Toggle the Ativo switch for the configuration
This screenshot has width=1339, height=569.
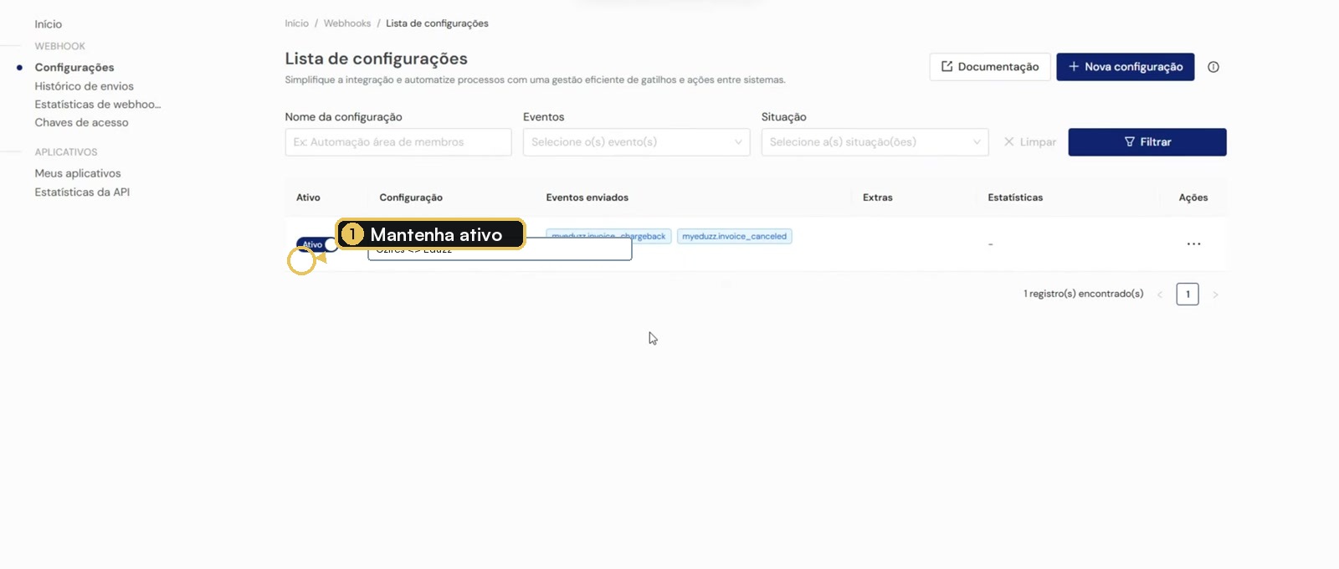[x=317, y=244]
